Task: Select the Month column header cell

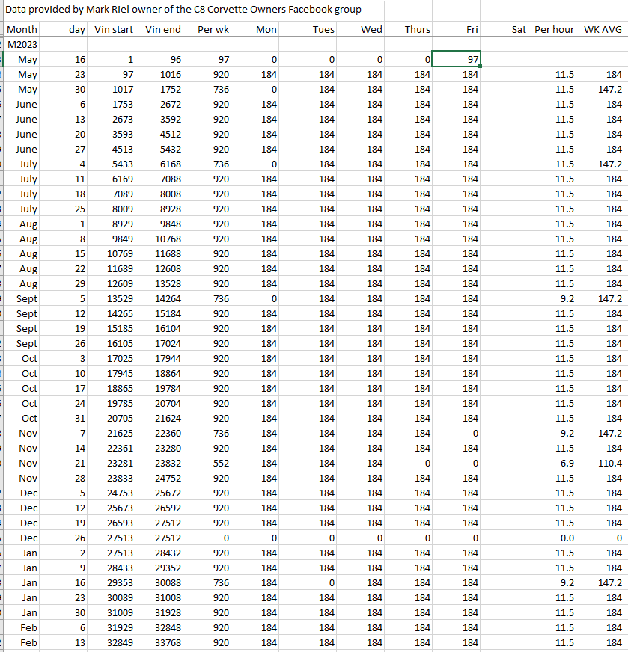Action: click(x=22, y=30)
